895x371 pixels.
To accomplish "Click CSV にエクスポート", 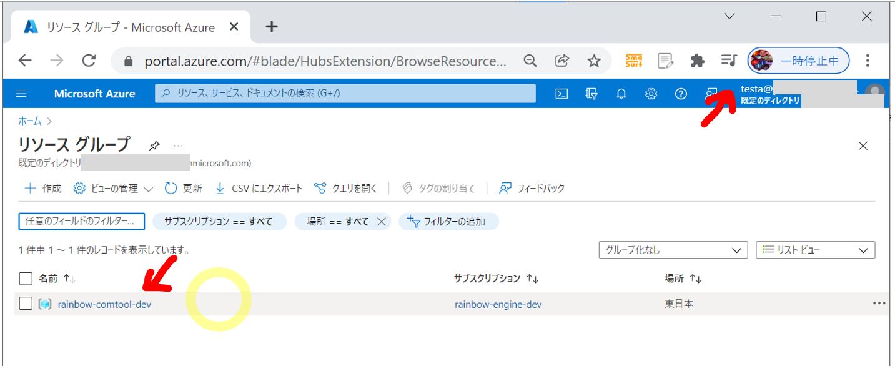I will pos(259,189).
